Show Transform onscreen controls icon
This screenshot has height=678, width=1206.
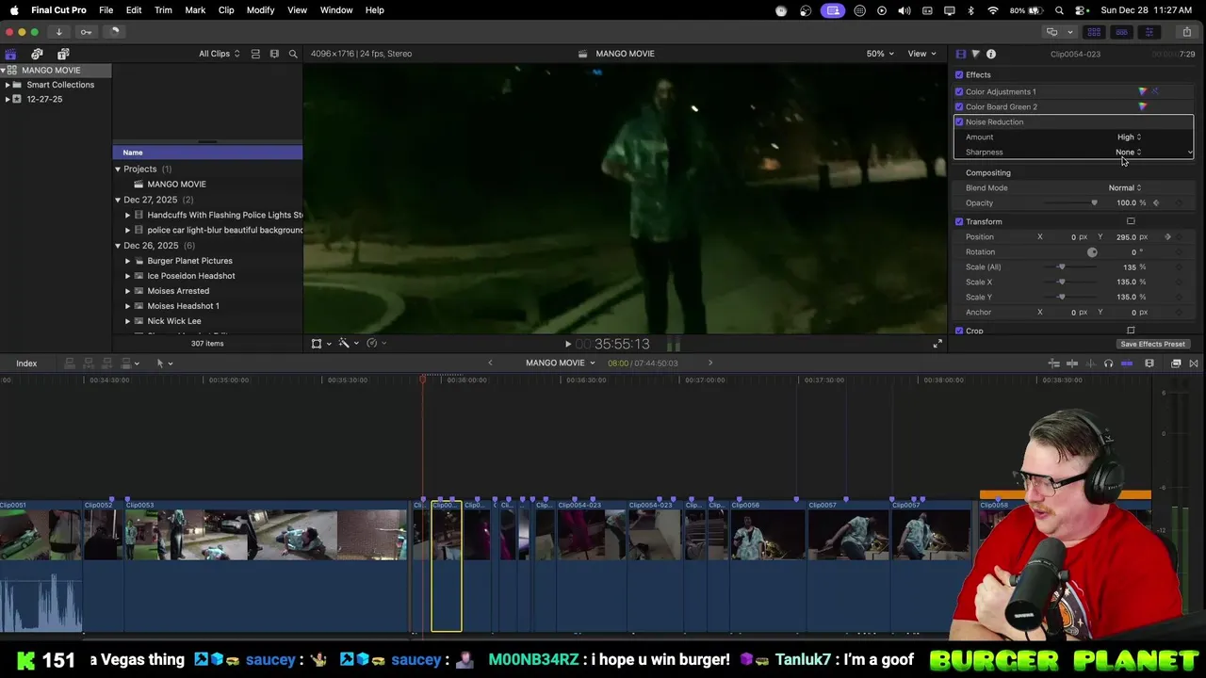click(1131, 221)
